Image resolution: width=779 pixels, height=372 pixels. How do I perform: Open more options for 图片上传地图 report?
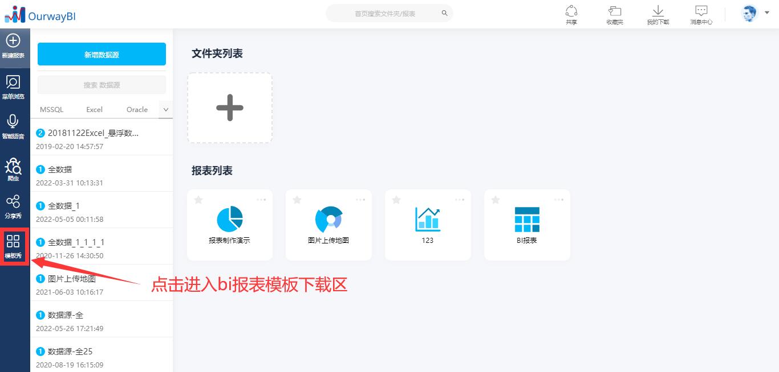coord(360,200)
